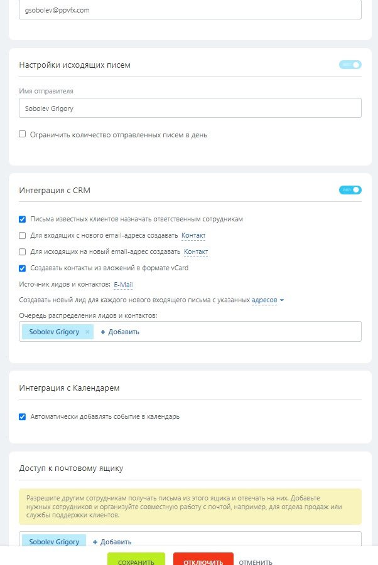Click the Сохранить button

[x=136, y=560]
